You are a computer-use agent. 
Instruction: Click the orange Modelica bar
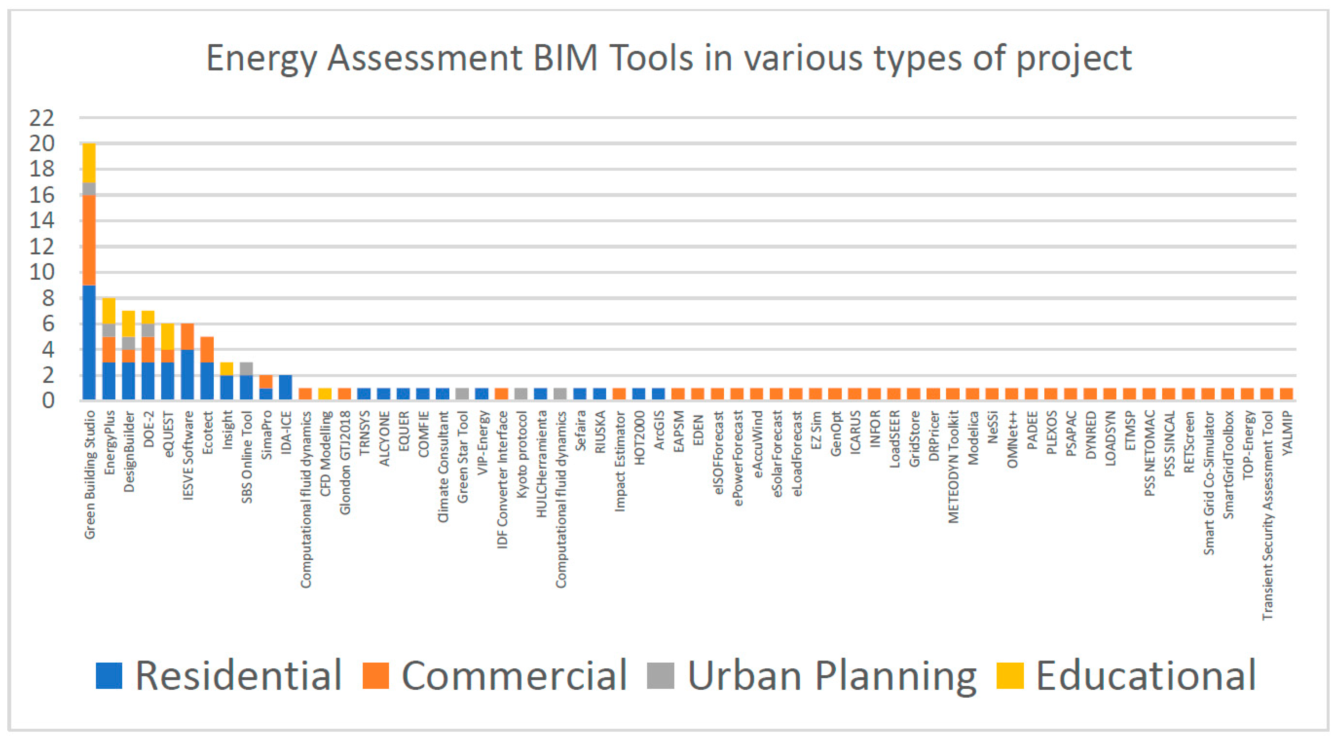[973, 394]
